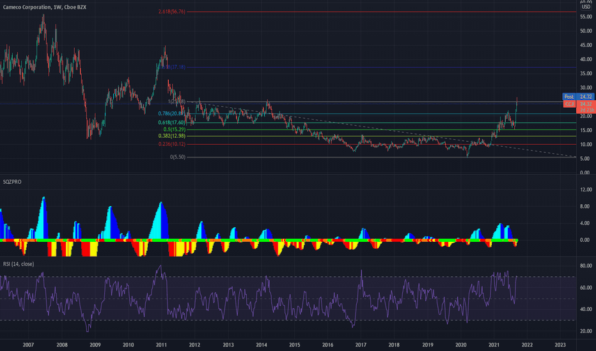
Task: Click the 2022 label on time axis
Action: (527, 345)
